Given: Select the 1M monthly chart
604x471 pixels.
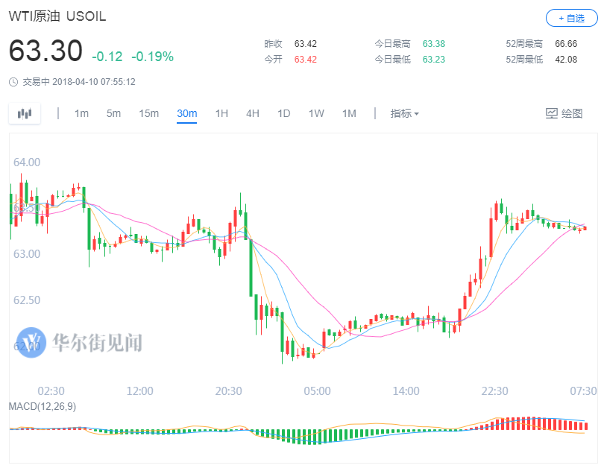Looking at the screenshot, I should click(x=349, y=113).
